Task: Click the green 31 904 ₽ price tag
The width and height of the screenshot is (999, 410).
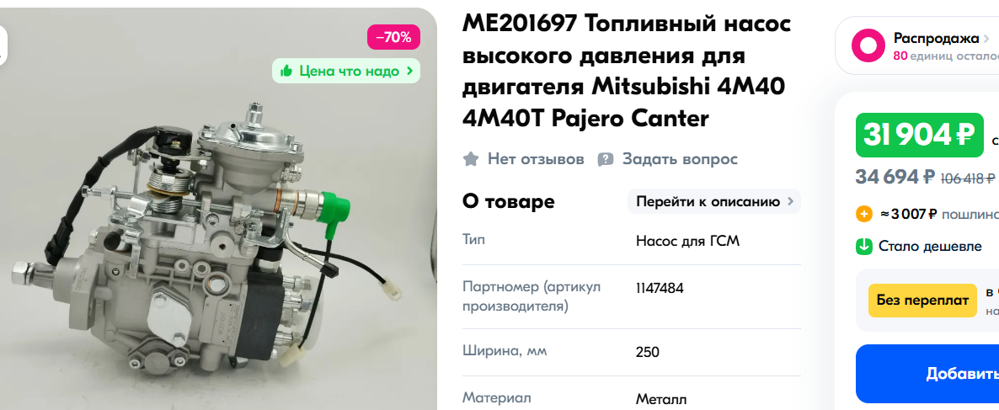Action: point(919,135)
